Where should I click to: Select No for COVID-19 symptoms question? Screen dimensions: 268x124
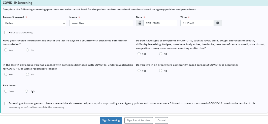click(x=161, y=54)
